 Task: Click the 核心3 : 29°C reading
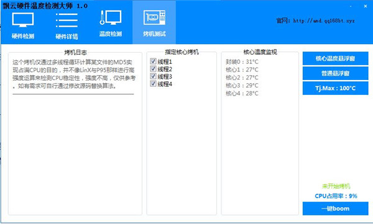coord(242,85)
